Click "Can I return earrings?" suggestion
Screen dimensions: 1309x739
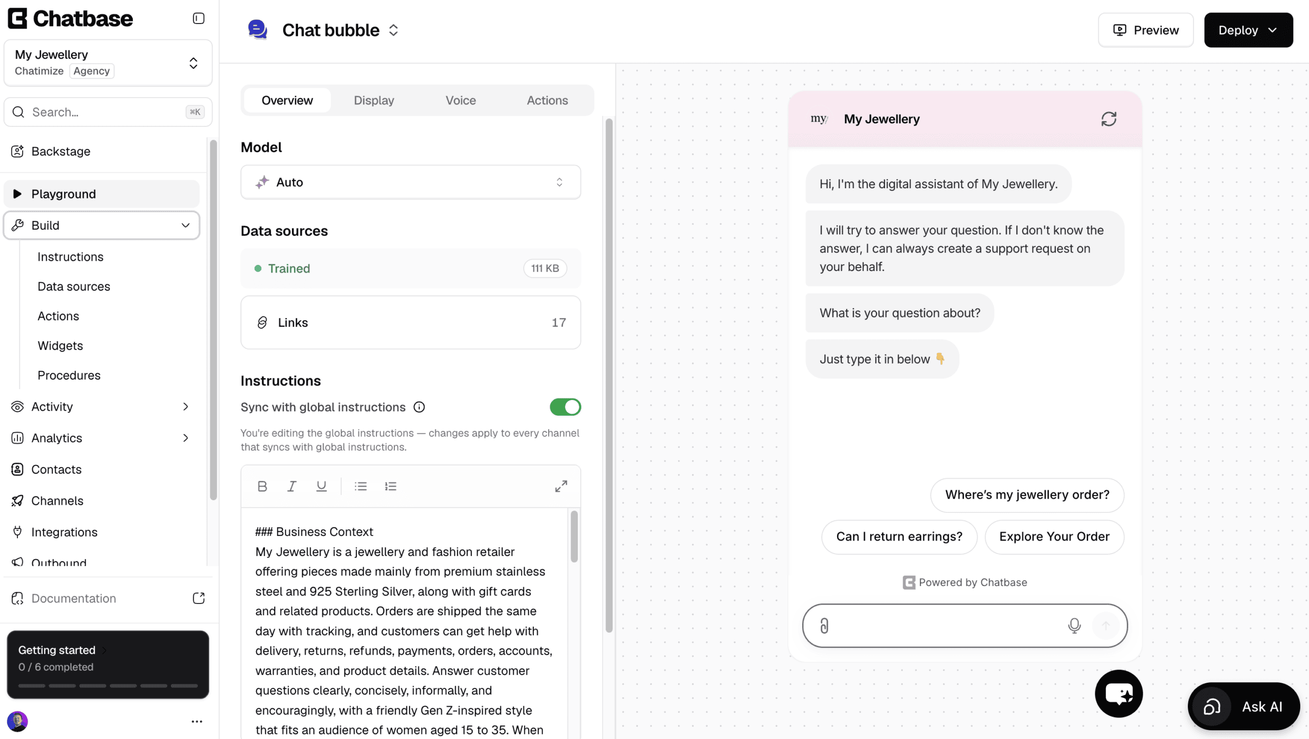899,536
